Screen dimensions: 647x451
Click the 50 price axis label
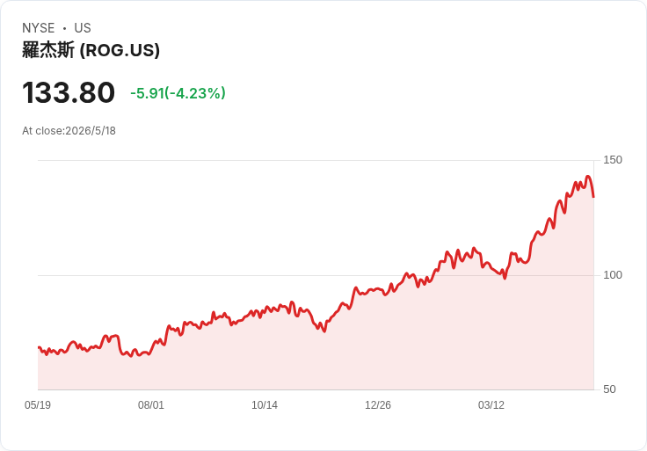tap(609, 389)
